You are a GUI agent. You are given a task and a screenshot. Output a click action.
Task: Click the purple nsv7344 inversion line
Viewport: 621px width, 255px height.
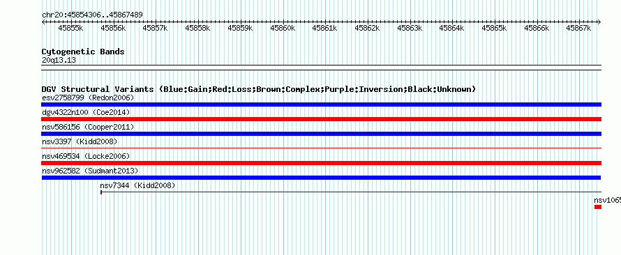(x=351, y=192)
